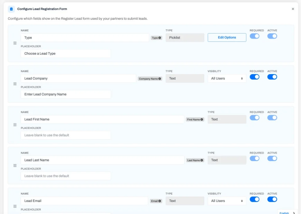The image size is (301, 214).
Task: Click the Text type box for Lead First Name
Action: pos(227,119)
